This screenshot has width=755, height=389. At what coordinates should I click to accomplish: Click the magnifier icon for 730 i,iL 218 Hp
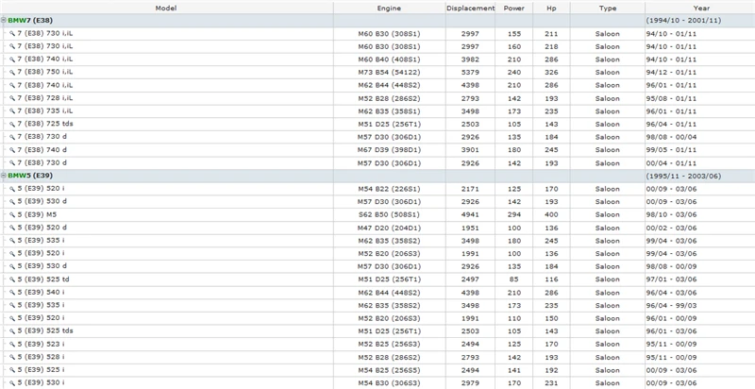coord(12,46)
